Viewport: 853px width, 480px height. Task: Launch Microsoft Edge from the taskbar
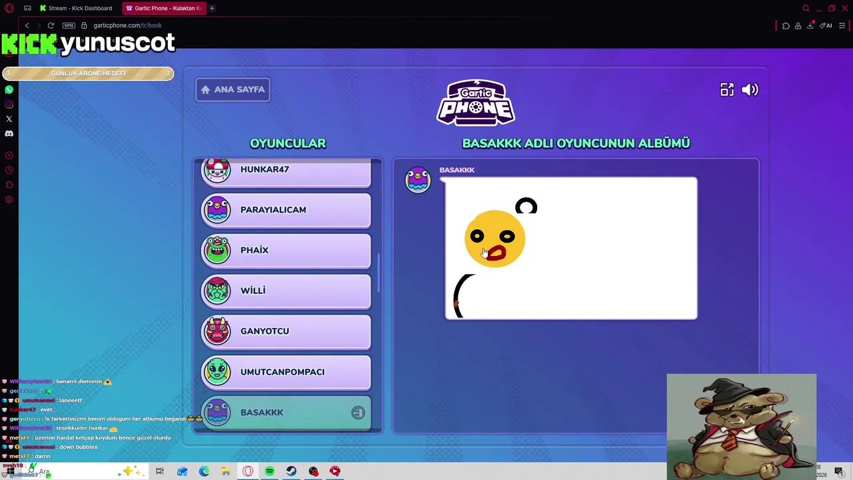pos(204,471)
